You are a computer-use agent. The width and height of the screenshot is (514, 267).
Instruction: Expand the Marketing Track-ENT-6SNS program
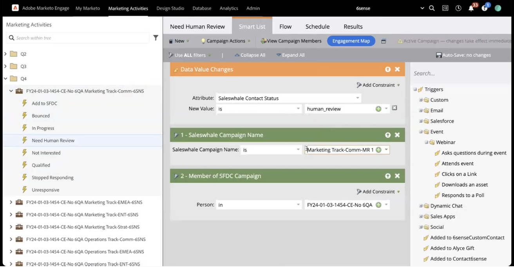(x=11, y=215)
